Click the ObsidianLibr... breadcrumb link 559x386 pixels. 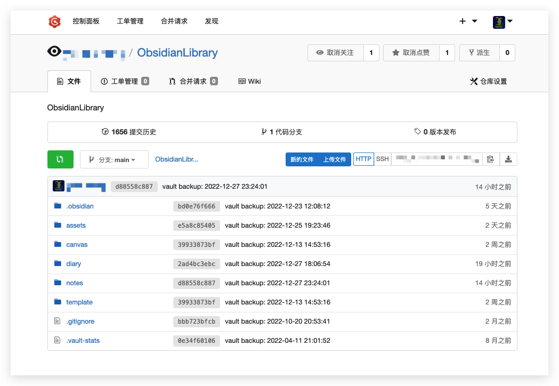pyautogui.click(x=176, y=159)
